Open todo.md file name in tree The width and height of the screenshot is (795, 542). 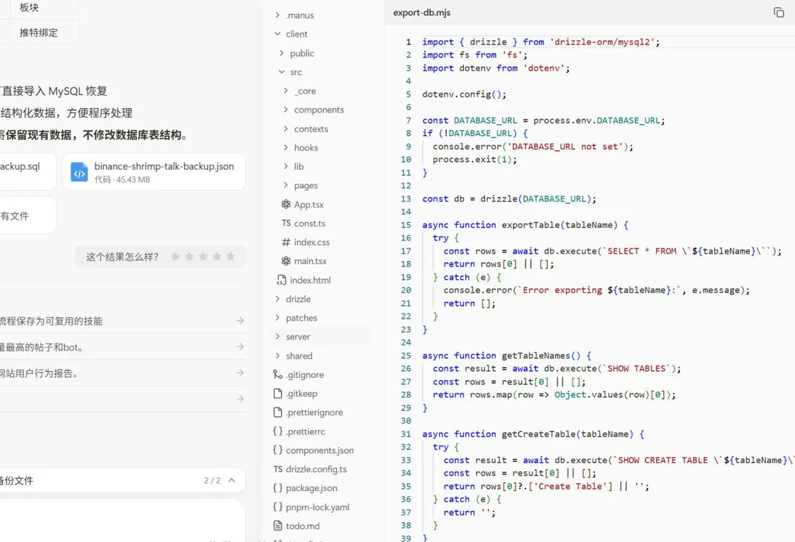303,525
